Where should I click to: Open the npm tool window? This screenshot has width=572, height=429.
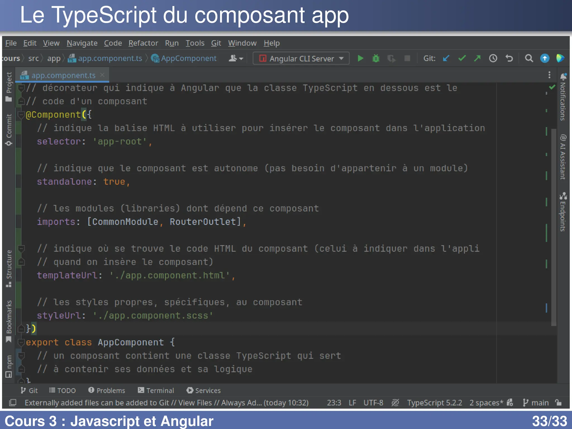pos(9,366)
